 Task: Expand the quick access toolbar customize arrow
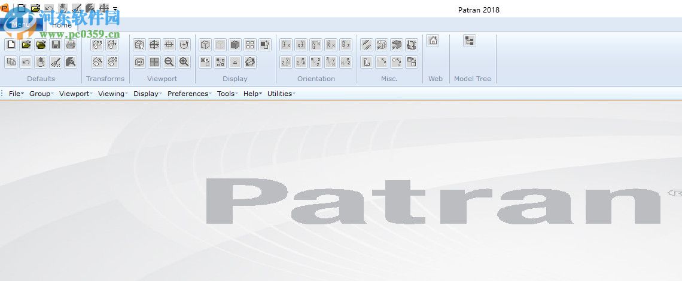(x=115, y=8)
